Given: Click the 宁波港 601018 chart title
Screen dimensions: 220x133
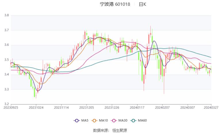Looking at the screenshot, I should pyautogui.click(x=115, y=4).
